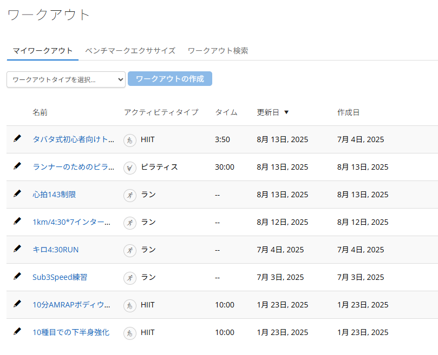
Task: Click the ワークアウトの作成 button
Action: click(x=170, y=79)
